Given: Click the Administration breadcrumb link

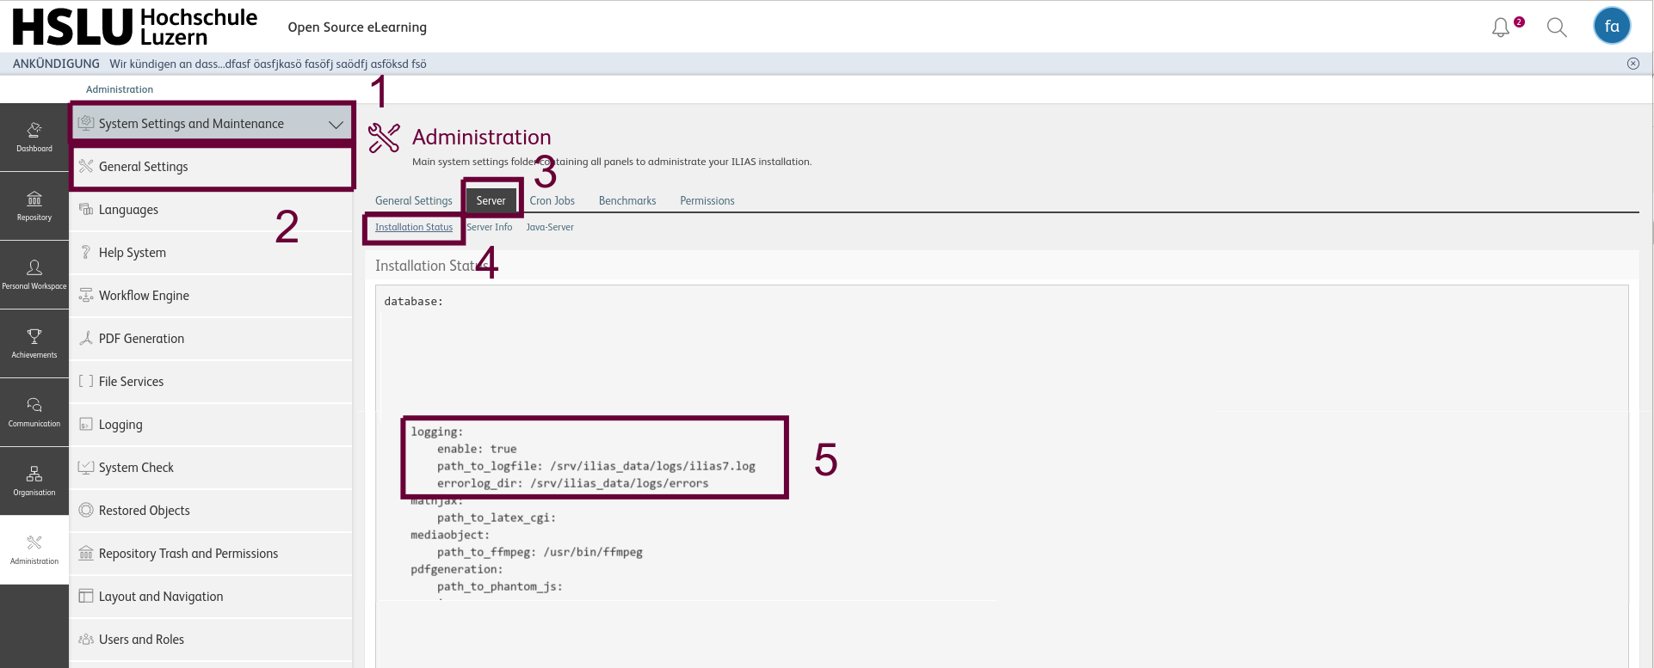Looking at the screenshot, I should click(x=120, y=89).
